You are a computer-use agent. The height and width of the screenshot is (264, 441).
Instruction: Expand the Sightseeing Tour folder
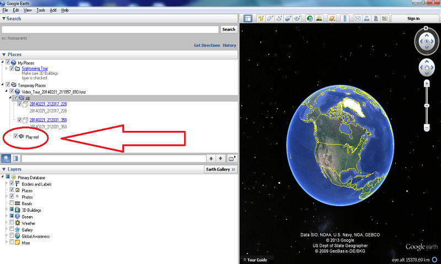coord(7,68)
